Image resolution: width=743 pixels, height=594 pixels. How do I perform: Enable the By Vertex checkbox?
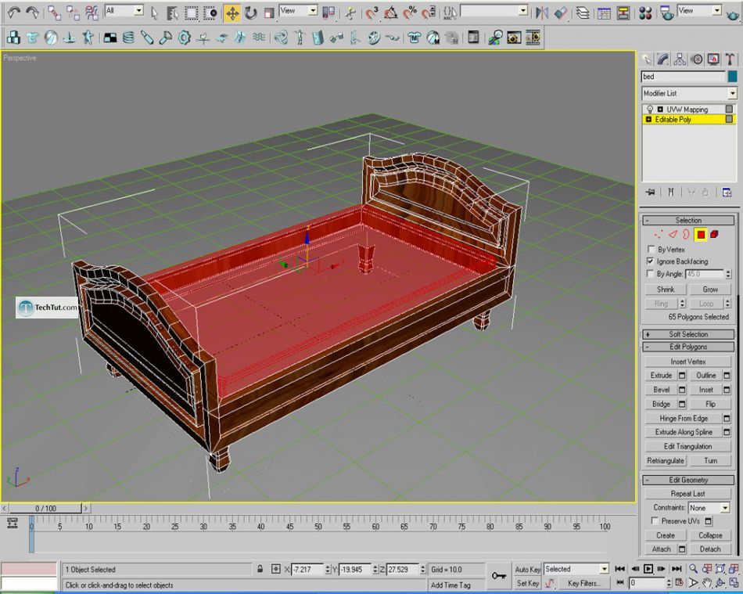pos(651,250)
